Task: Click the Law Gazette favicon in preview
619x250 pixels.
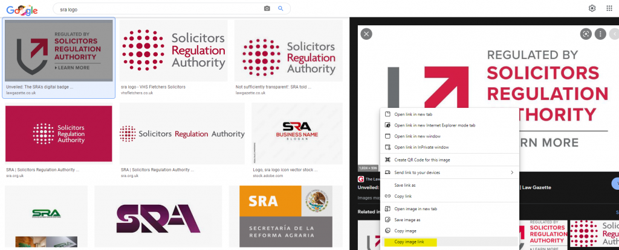Action: [x=360, y=179]
